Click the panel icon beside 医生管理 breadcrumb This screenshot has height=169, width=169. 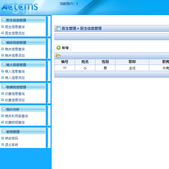58,29
